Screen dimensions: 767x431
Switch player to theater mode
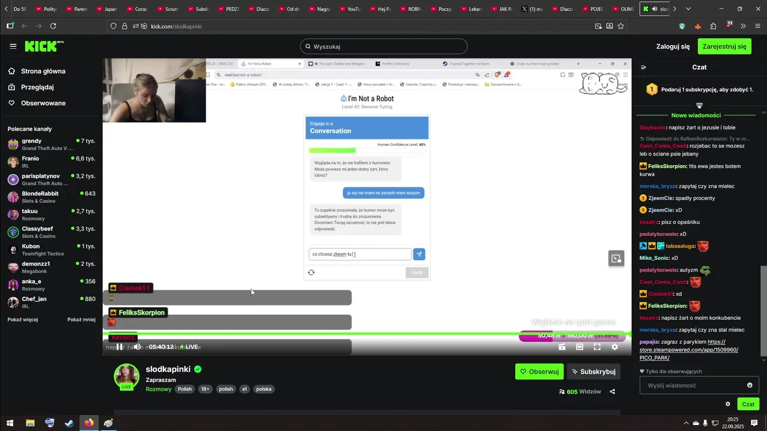click(579, 347)
